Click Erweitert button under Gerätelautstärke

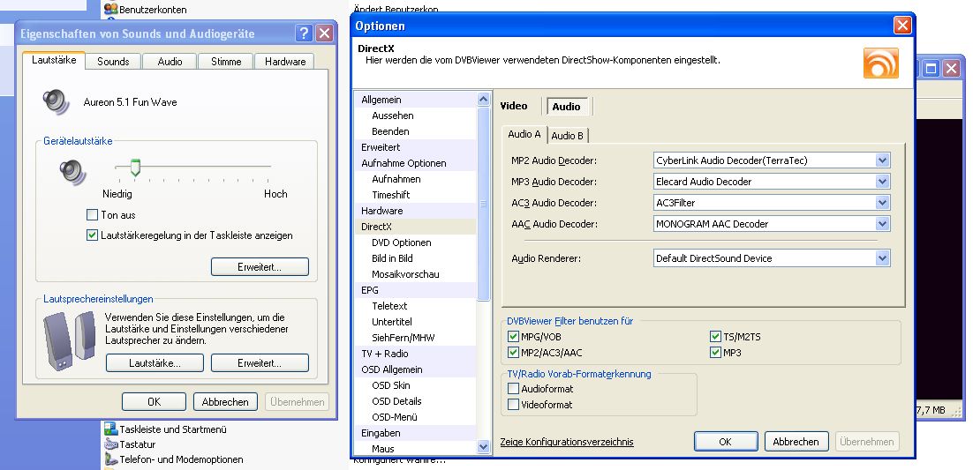(260, 266)
